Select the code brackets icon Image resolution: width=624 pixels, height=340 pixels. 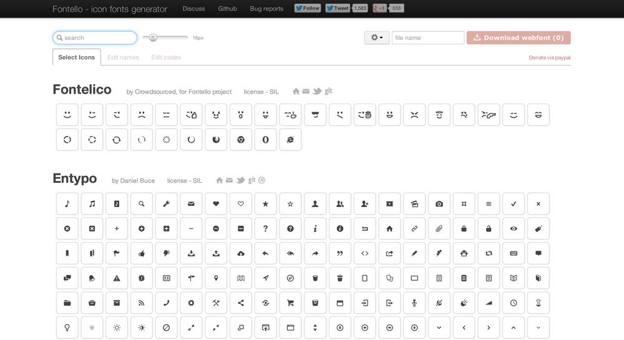pyautogui.click(x=364, y=253)
